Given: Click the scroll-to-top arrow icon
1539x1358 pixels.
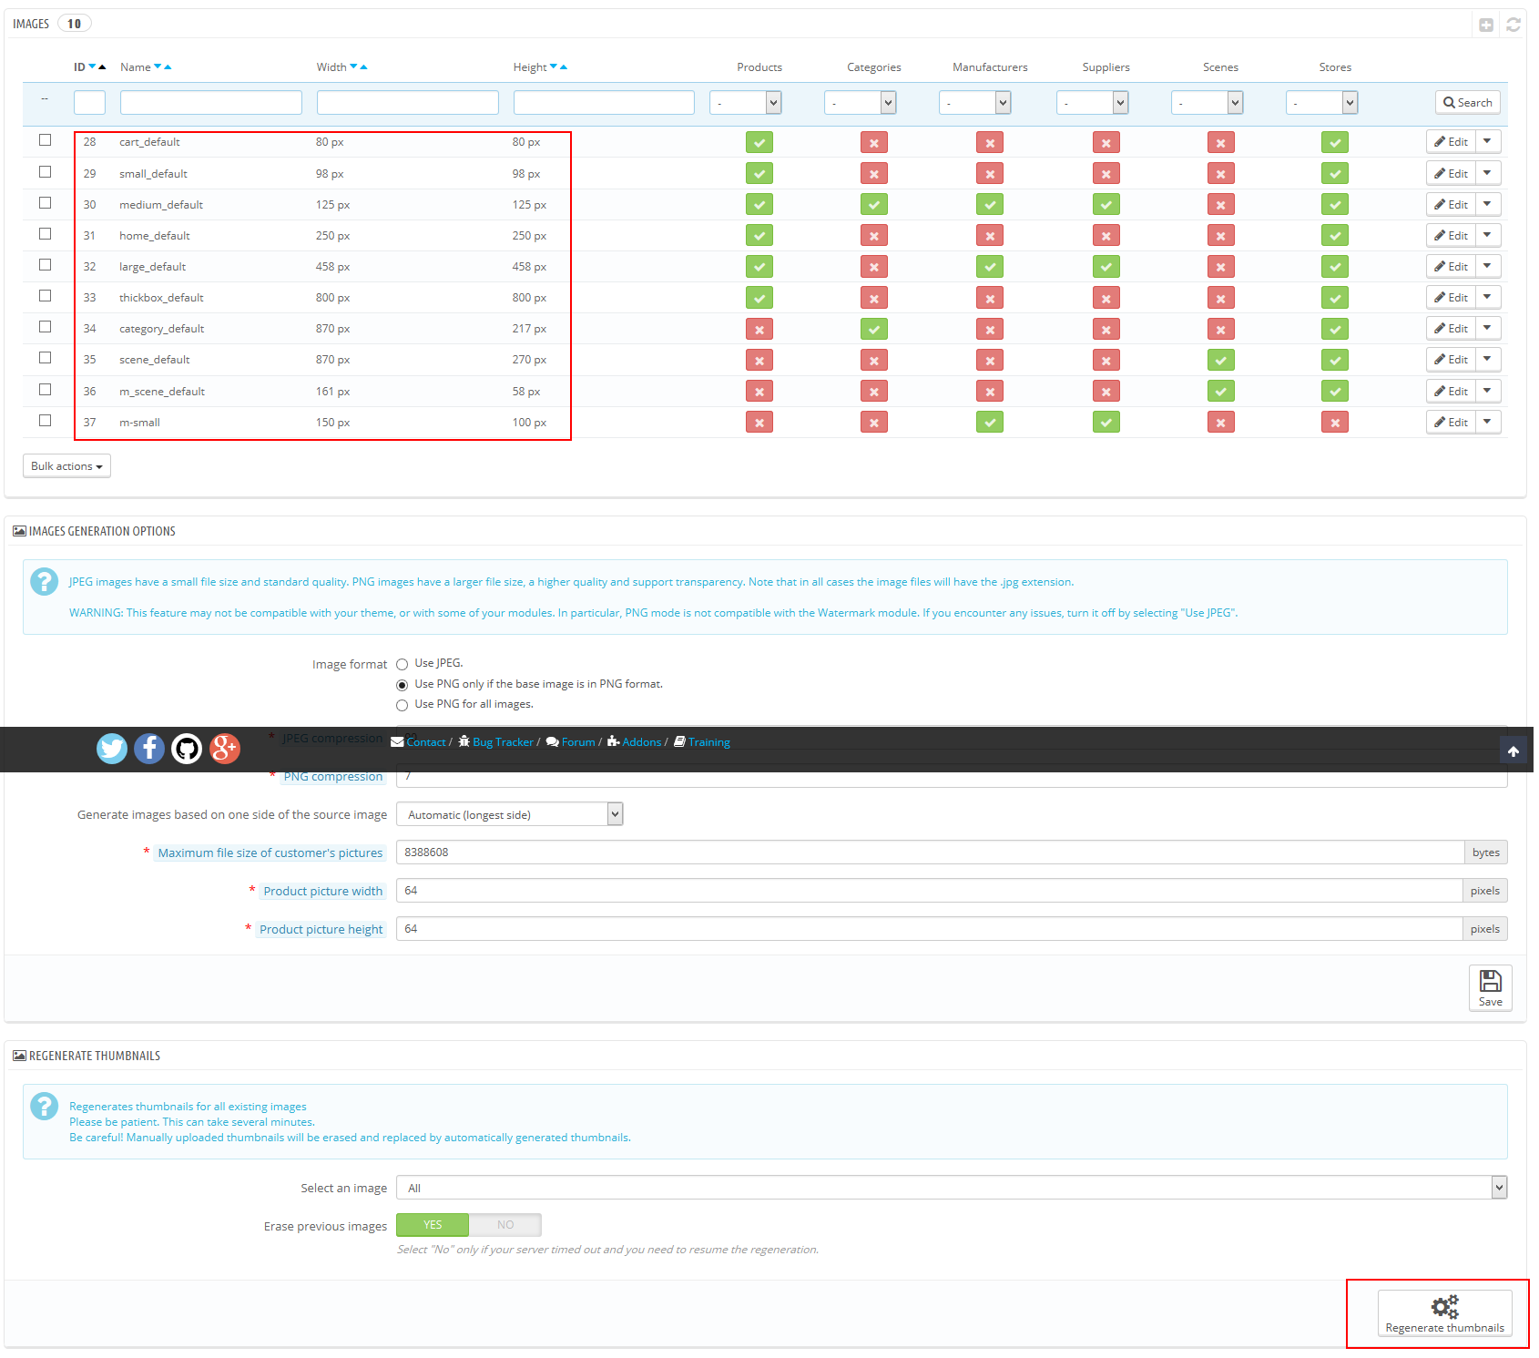Looking at the screenshot, I should 1514,751.
